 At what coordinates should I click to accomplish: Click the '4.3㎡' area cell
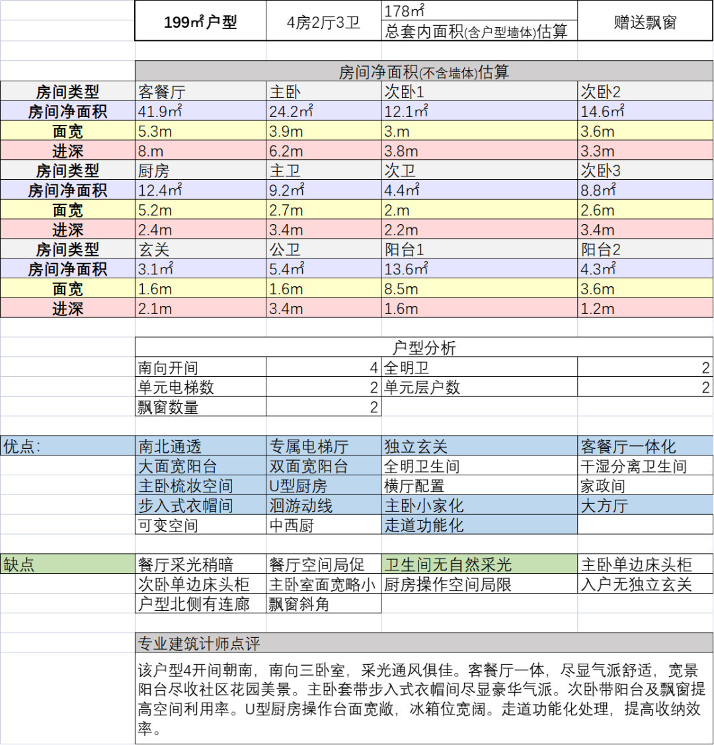pyautogui.click(x=645, y=269)
